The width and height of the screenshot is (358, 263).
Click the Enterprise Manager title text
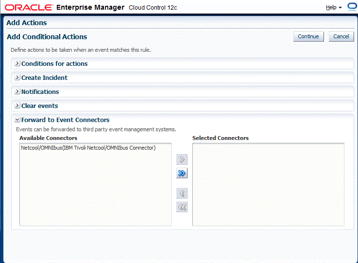click(x=90, y=8)
